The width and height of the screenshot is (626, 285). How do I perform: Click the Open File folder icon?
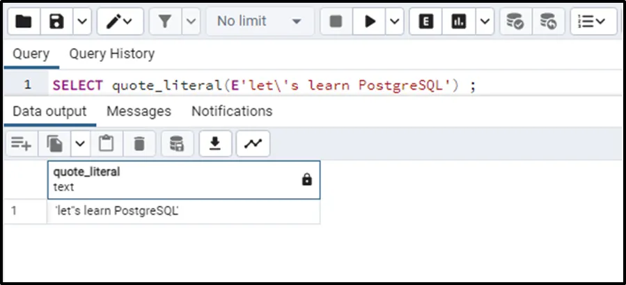click(x=23, y=22)
